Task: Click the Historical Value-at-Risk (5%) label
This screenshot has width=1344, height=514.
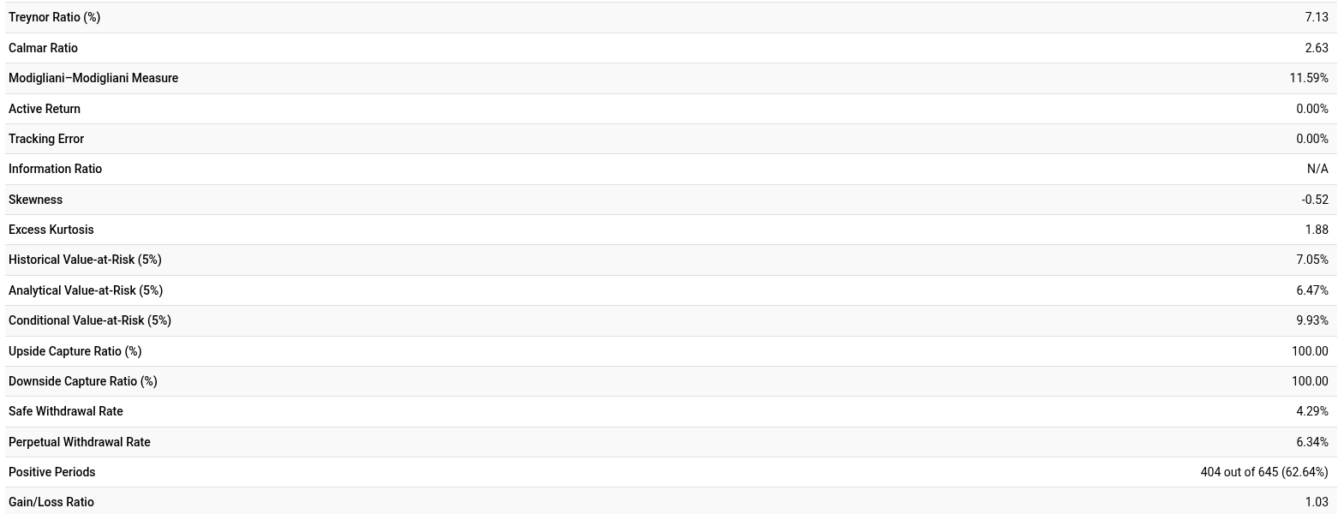Action: [85, 260]
